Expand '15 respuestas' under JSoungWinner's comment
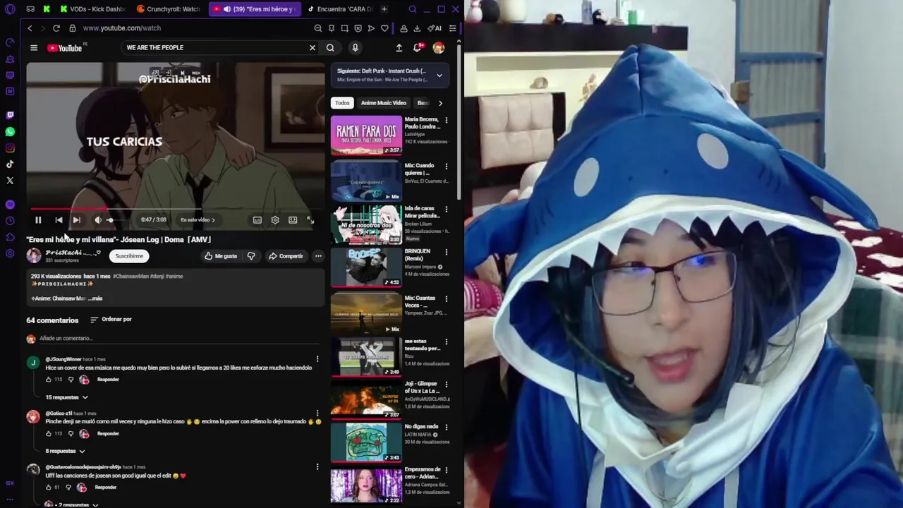Viewport: 903px width, 508px height. [67, 397]
